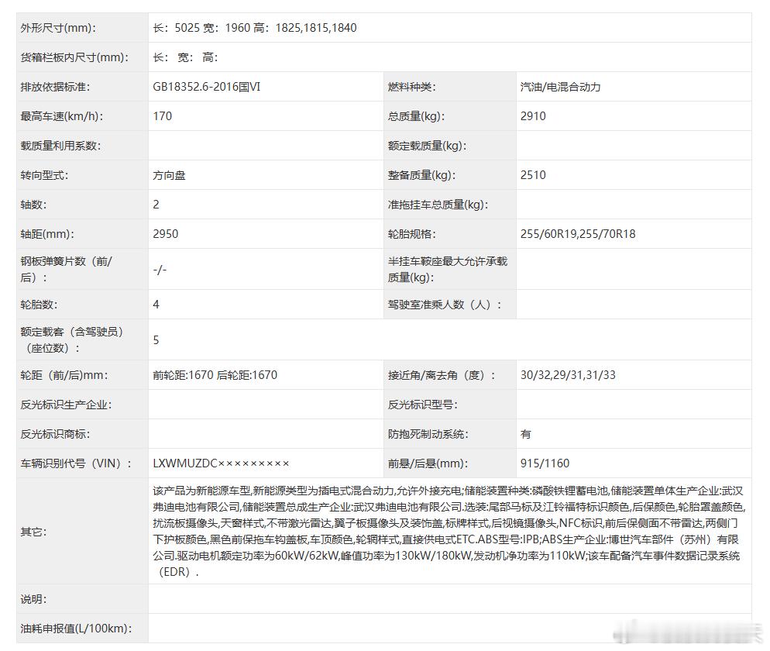Click the 轮胎数 label
This screenshot has height=651, width=770.
point(39,305)
